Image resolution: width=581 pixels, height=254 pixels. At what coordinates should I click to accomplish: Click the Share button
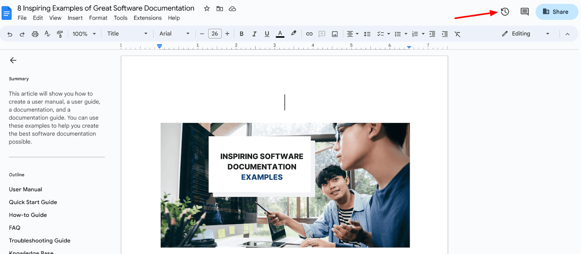[556, 12]
